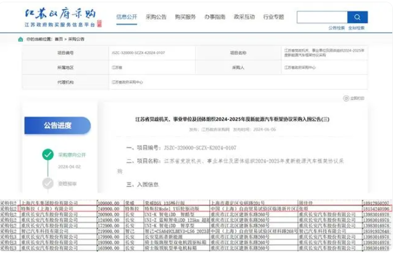Click phone number 18154240596 cell
Screen dimensions: 394x256
[377, 209]
